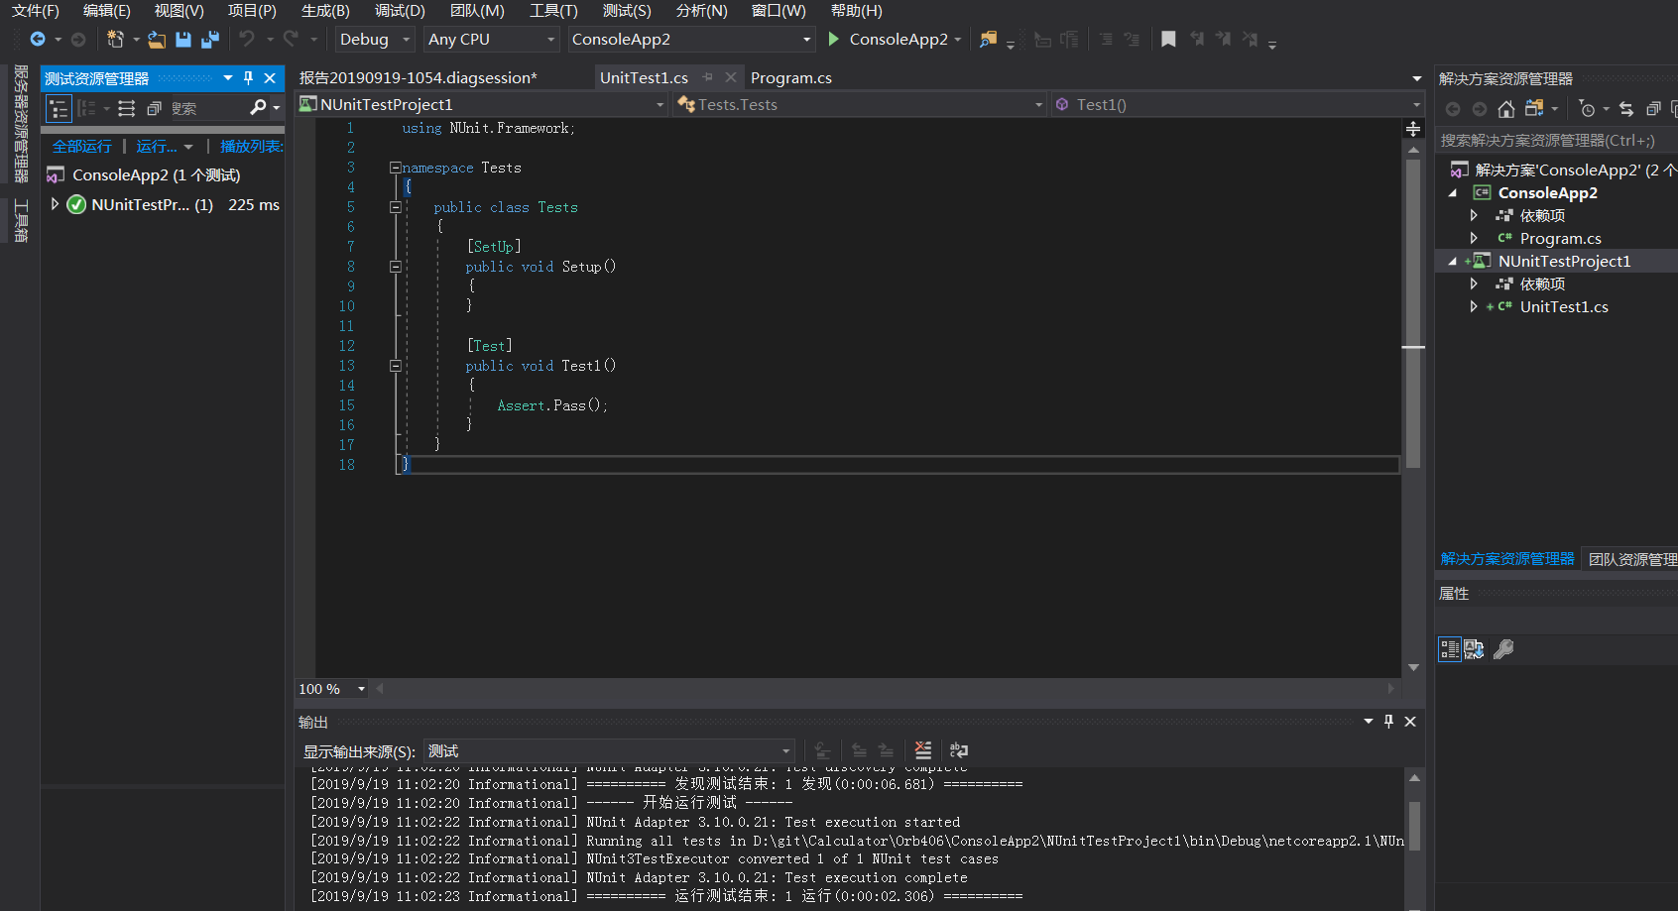The height and width of the screenshot is (911, 1678).
Task: Toggle Word Wrap icon in Output panel
Action: click(x=959, y=750)
